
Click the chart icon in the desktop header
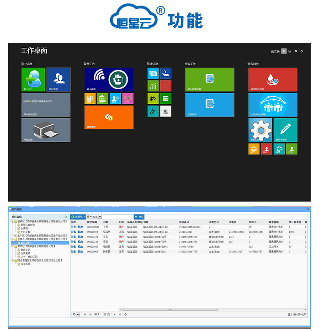(x=290, y=51)
